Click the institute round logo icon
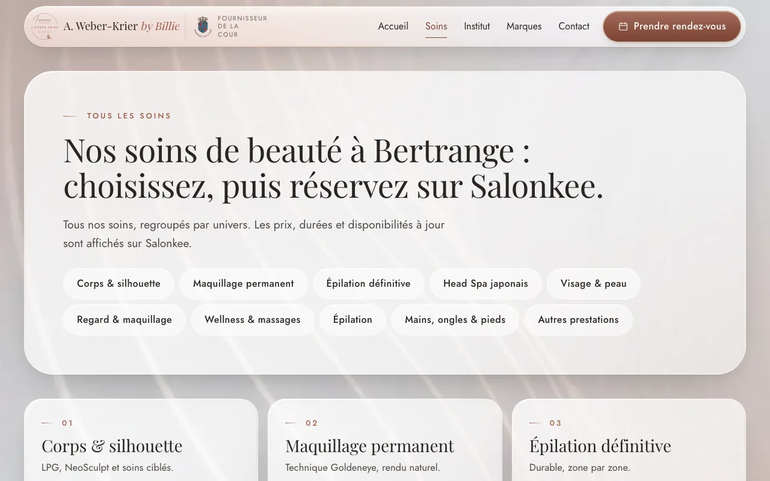This screenshot has width=770, height=481. (x=45, y=26)
